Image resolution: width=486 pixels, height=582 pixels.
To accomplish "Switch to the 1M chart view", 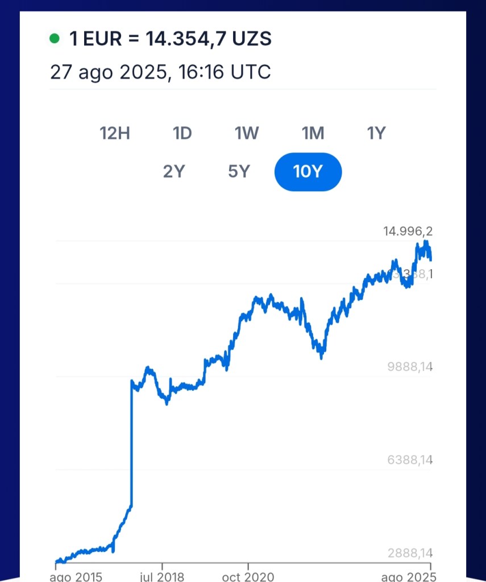I will click(313, 134).
